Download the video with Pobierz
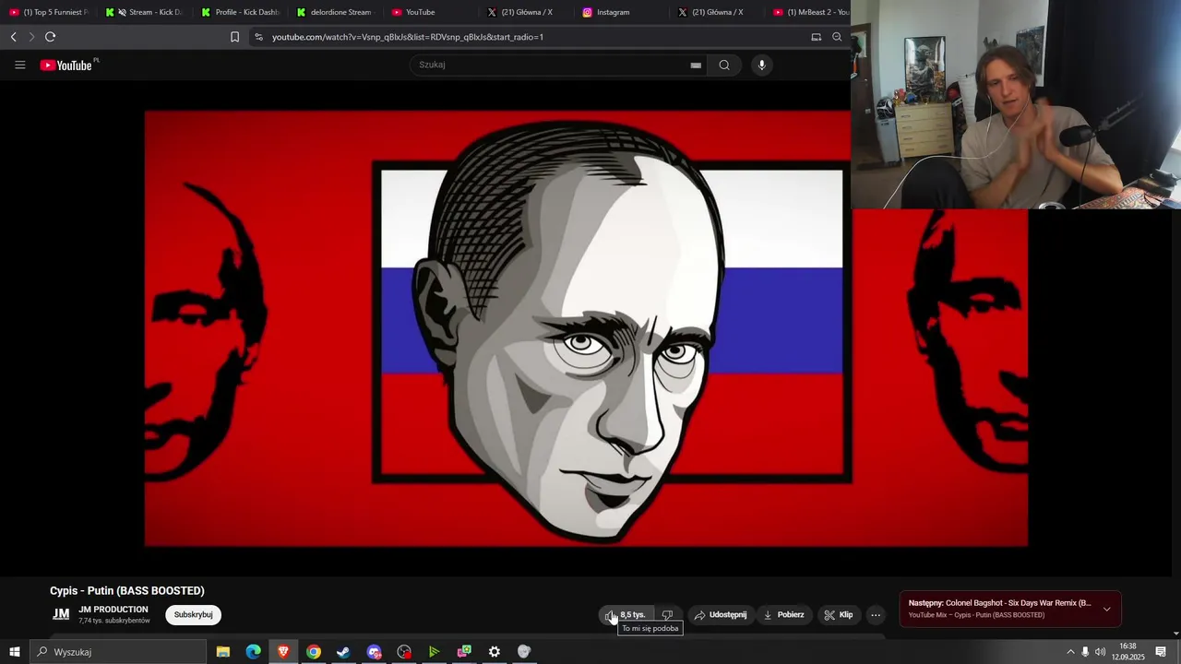The image size is (1181, 664). tap(783, 615)
